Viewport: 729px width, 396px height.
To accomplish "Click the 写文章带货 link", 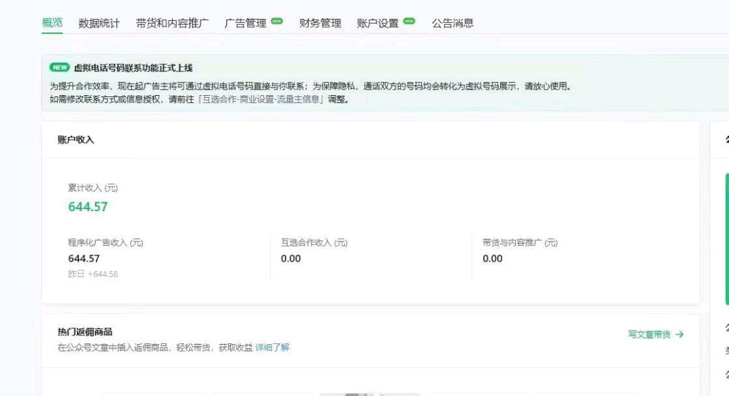I will click(x=650, y=333).
